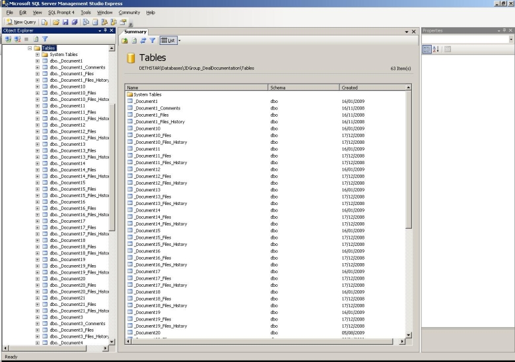Close the Object Explorer panel
The image size is (515, 362).
[112, 30]
